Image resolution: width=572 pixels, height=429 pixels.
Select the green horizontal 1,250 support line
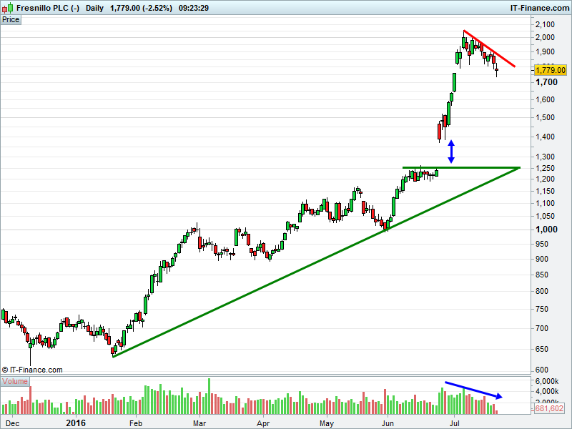click(461, 168)
